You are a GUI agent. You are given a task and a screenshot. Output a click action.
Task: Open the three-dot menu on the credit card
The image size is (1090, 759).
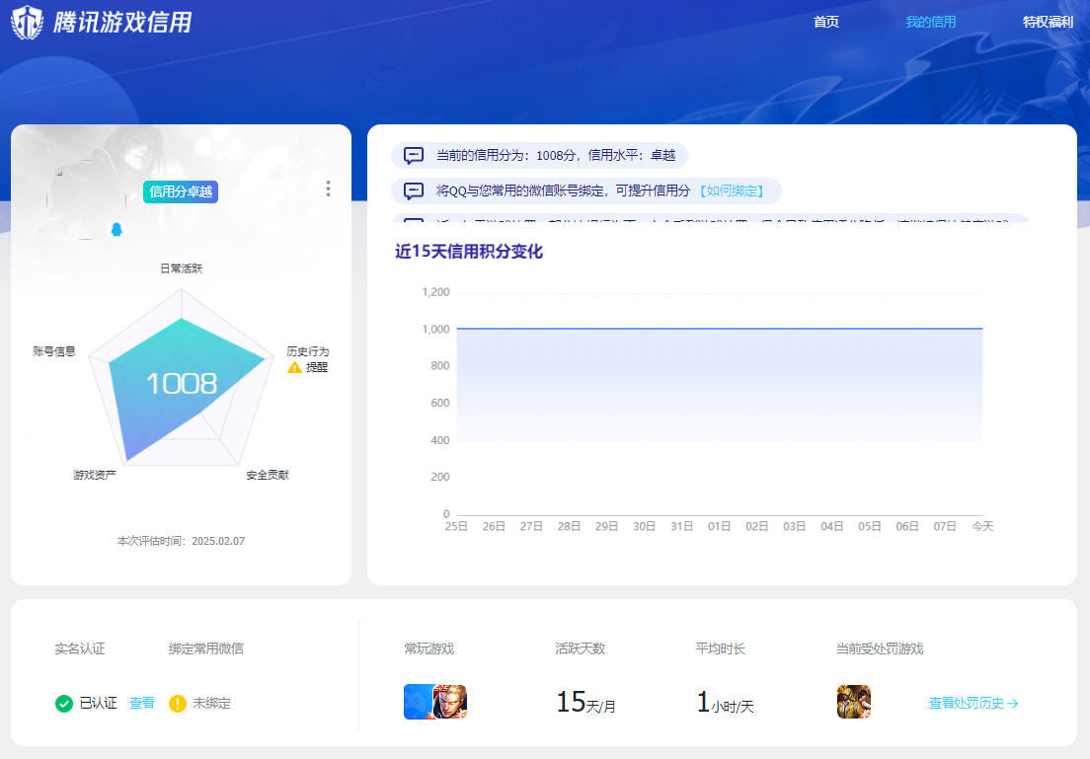click(x=328, y=189)
